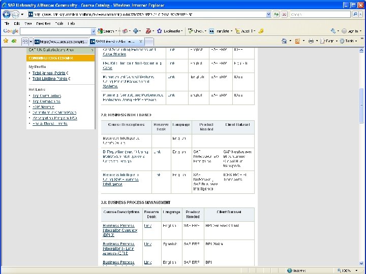Click the Google Toolbar search input
The width and height of the screenshot is (366, 274).
coord(55,31)
